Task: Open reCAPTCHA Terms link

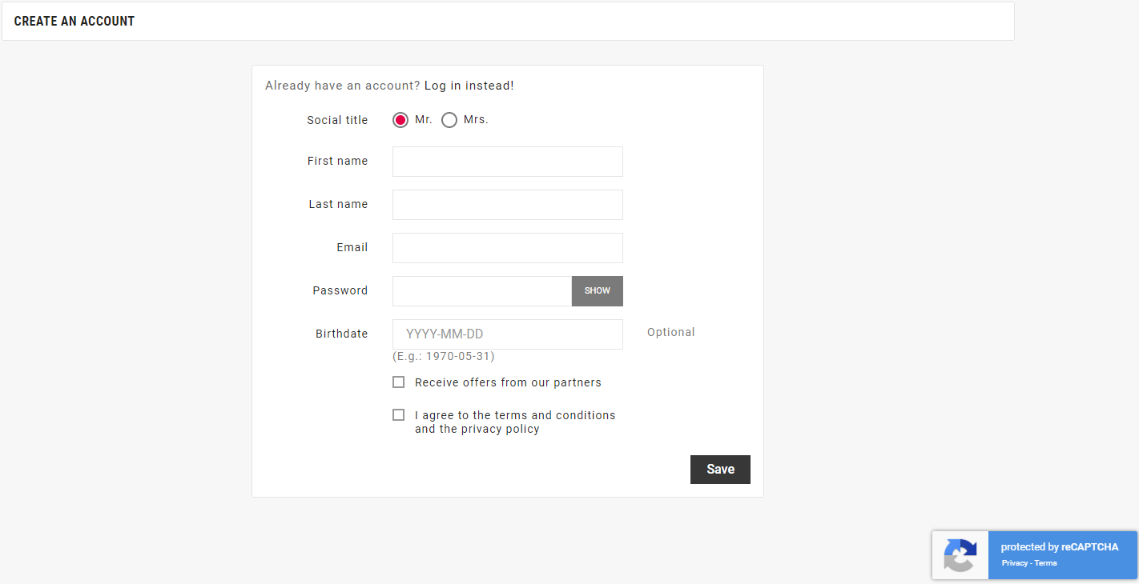Action: pos(1045,563)
